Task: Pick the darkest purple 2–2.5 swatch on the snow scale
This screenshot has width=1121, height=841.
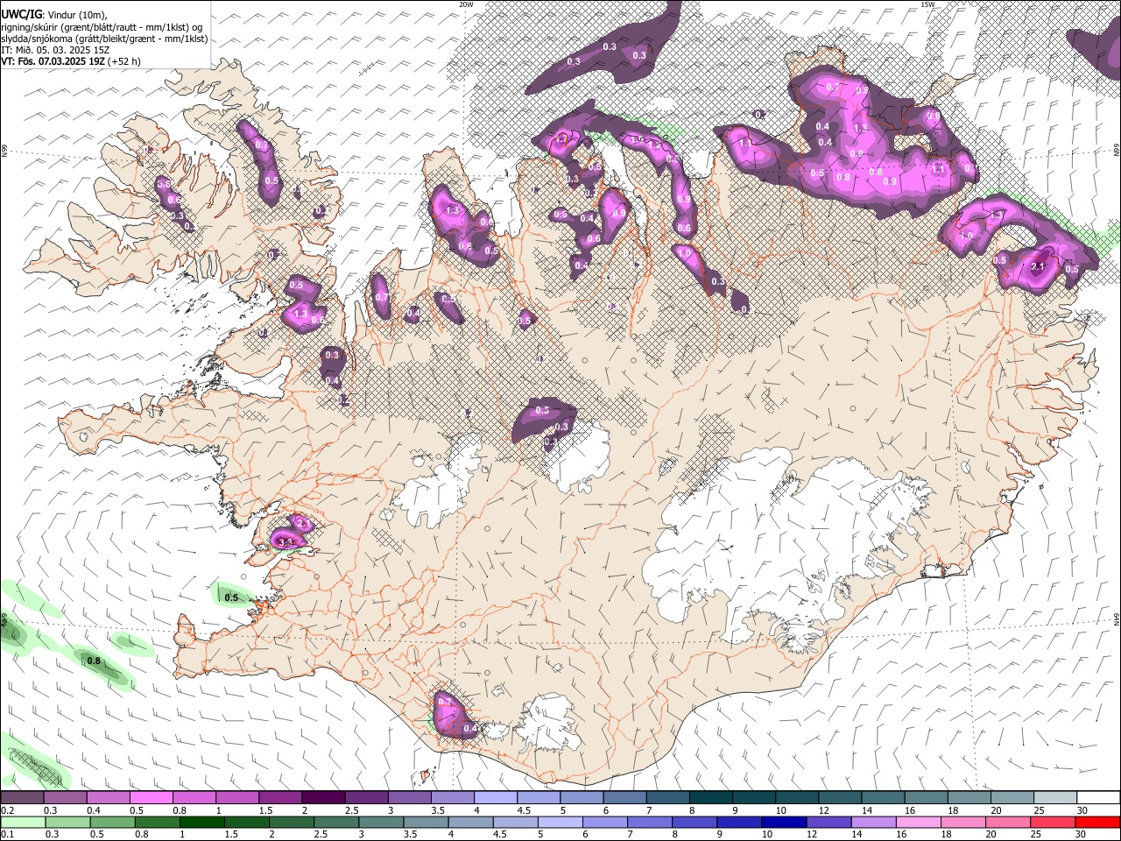Action: [323, 798]
